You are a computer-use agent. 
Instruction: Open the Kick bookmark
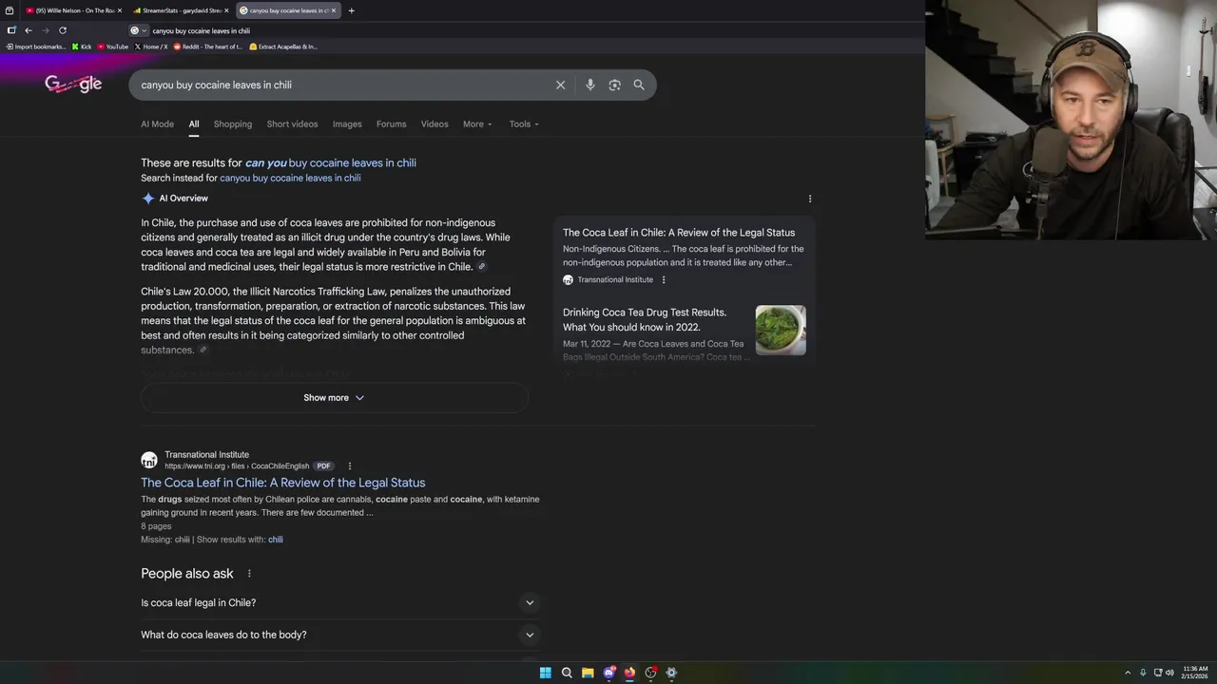coord(82,47)
